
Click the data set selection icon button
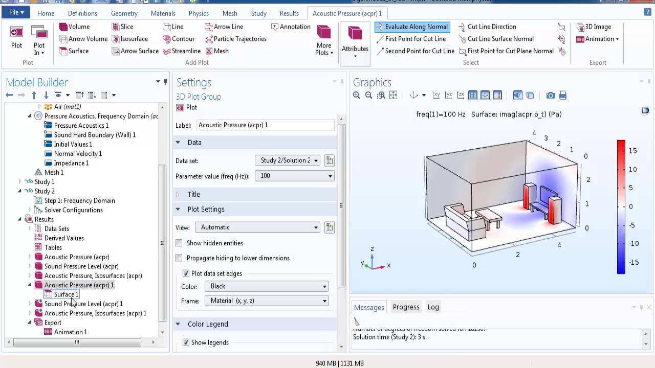tap(329, 160)
